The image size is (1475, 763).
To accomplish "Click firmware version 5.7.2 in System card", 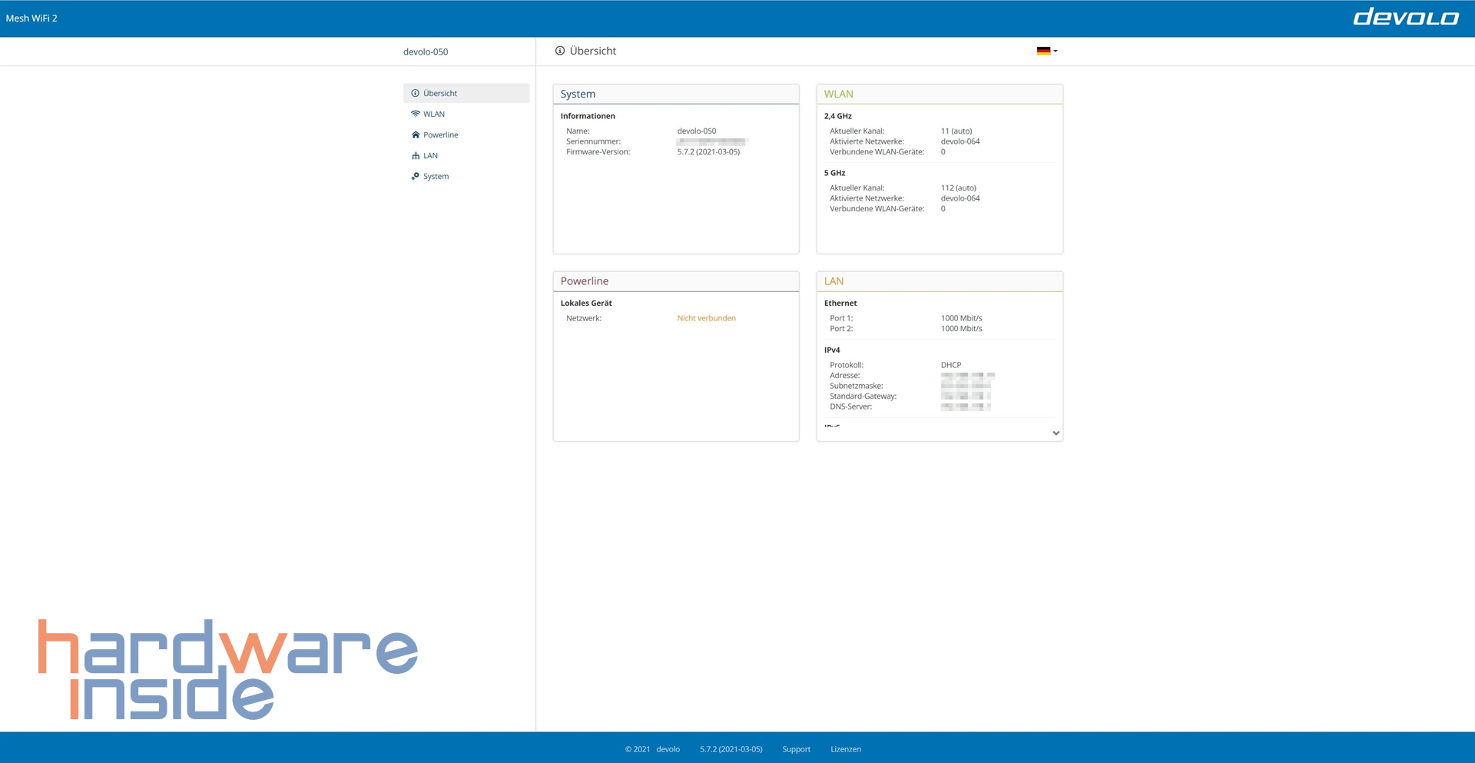I will (x=708, y=152).
